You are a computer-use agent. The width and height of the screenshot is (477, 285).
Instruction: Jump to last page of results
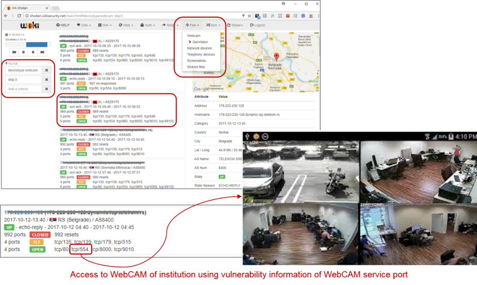tap(42, 52)
